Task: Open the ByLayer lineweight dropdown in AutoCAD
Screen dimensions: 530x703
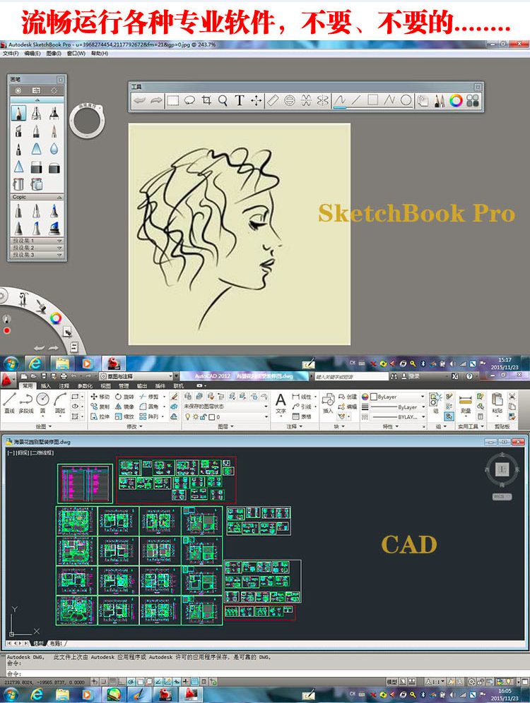Action: pos(397,407)
